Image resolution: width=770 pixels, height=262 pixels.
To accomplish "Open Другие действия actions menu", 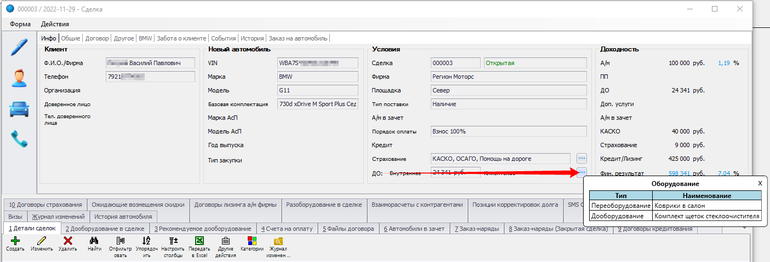I will 225,241.
